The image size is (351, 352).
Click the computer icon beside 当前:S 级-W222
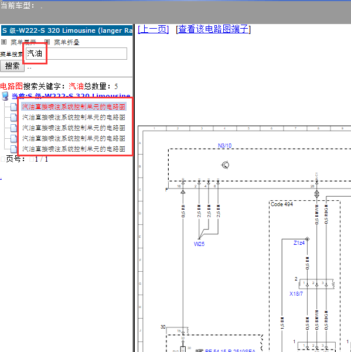click(5, 96)
